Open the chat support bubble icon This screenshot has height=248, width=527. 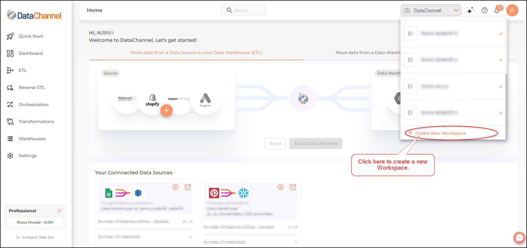point(519,238)
